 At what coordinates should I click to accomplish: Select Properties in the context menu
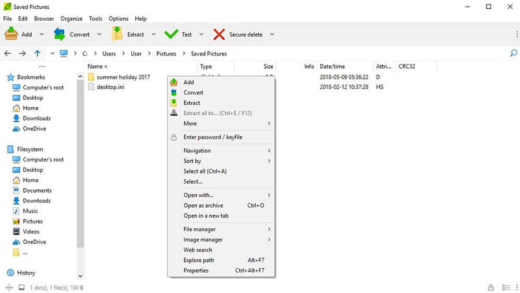pos(196,271)
